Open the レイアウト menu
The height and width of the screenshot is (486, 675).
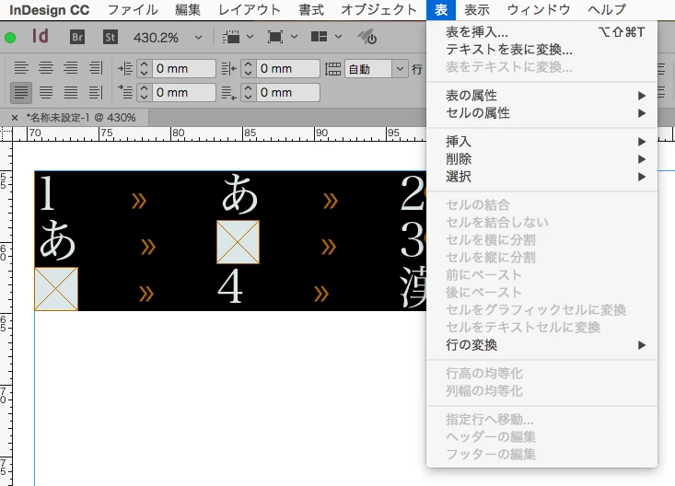(x=250, y=9)
